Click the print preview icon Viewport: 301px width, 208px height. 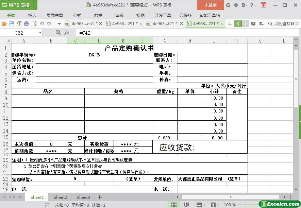(x=34, y=24)
